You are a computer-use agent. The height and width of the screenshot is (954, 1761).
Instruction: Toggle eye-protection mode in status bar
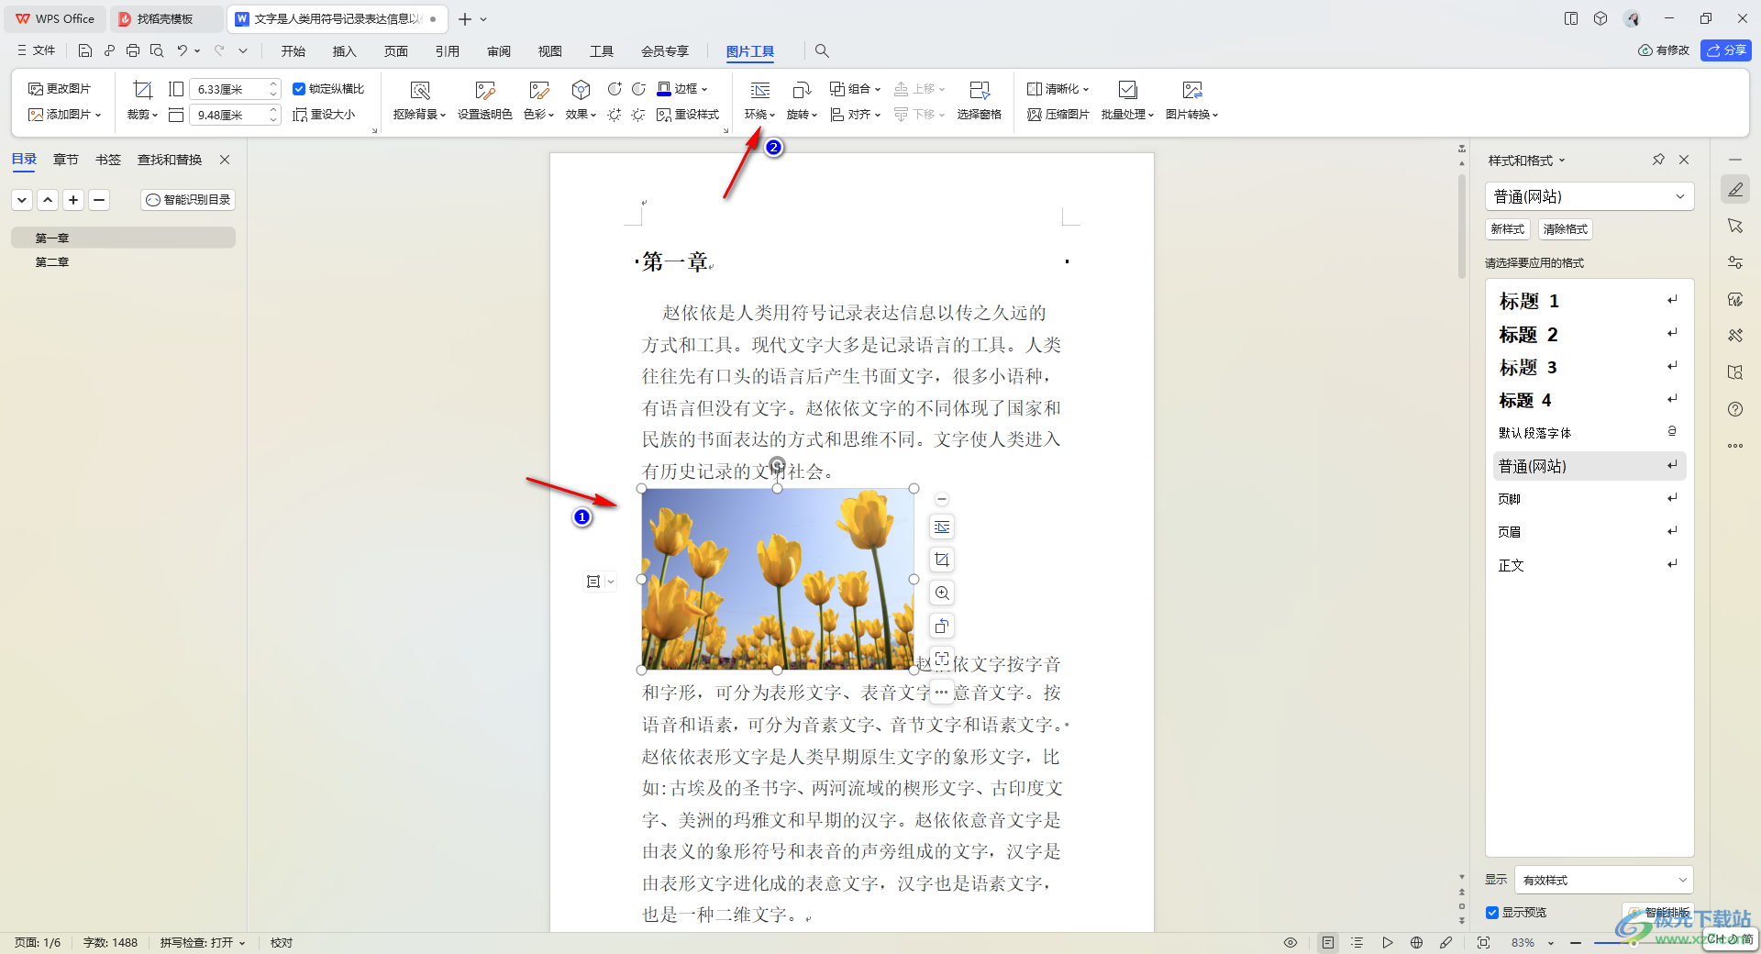[1290, 942]
